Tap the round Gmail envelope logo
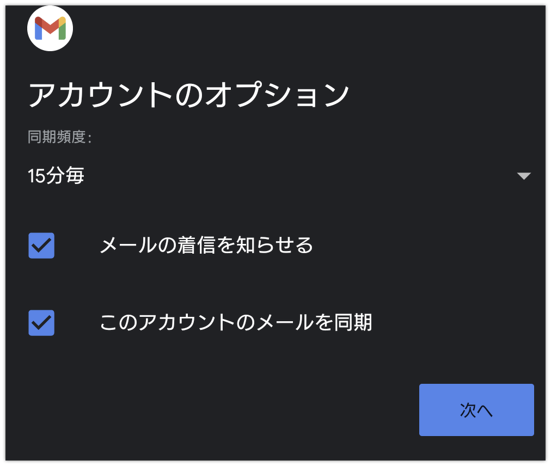 [x=50, y=28]
